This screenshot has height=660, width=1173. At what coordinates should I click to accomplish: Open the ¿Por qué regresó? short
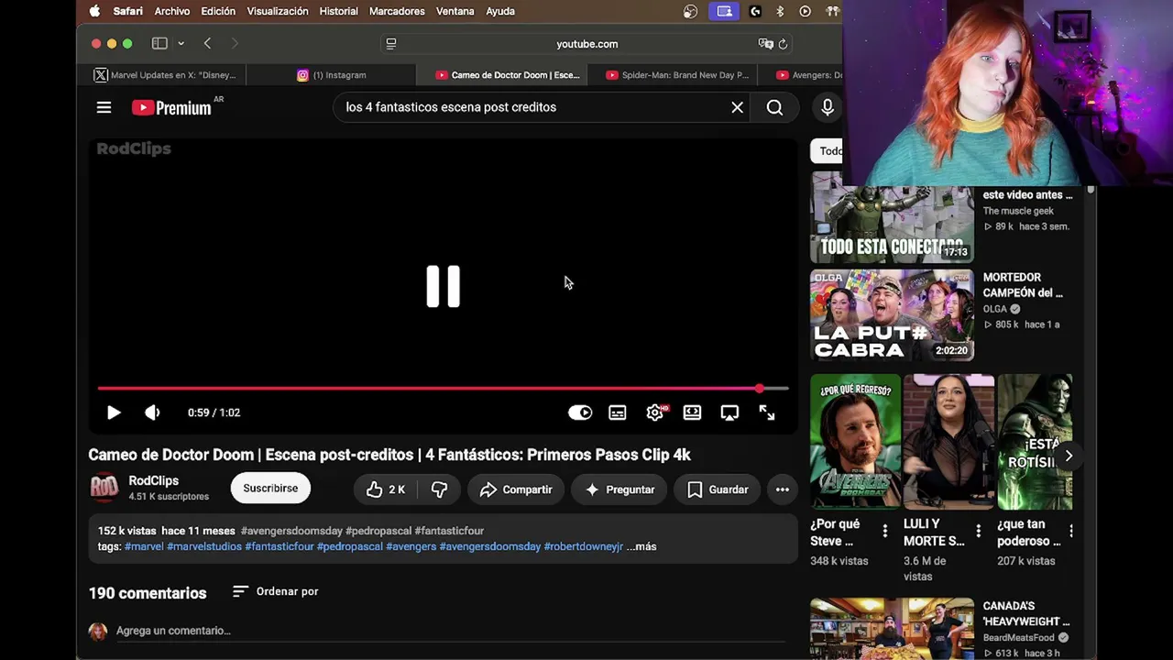click(855, 441)
